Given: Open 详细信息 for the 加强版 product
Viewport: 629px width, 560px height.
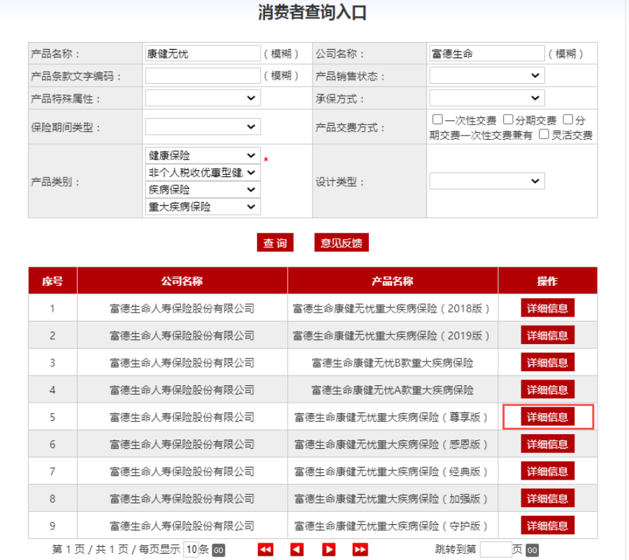Looking at the screenshot, I should [547, 498].
